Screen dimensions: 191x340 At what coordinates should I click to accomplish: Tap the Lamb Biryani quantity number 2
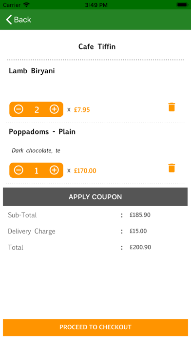pyautogui.click(x=37, y=110)
